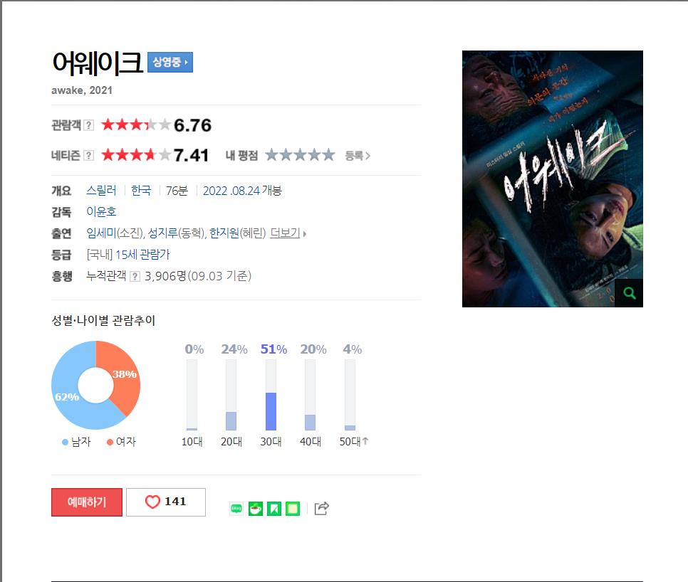The height and width of the screenshot is (582, 688).
Task: Click 등록 to register my rating
Action: tap(357, 156)
